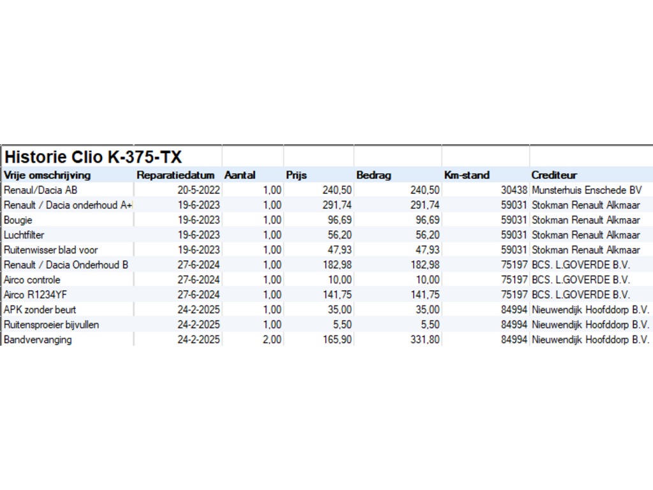Click the Ruitensproeier bijvullen cell
This screenshot has height=490, width=653.
[51, 325]
